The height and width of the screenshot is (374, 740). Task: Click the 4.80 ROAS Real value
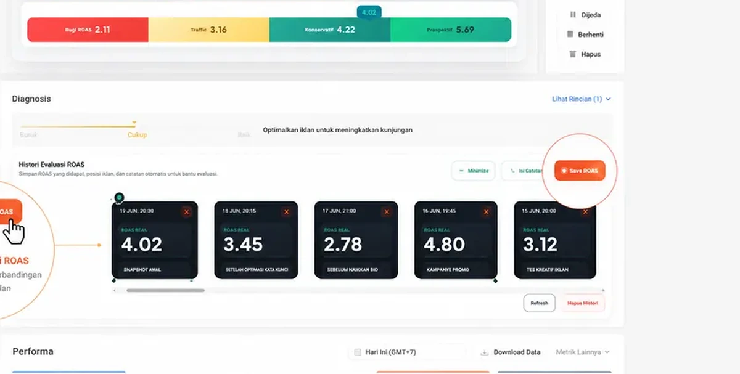(x=444, y=245)
